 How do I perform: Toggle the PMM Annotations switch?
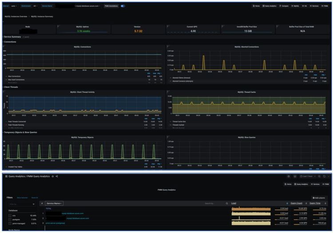123,6
